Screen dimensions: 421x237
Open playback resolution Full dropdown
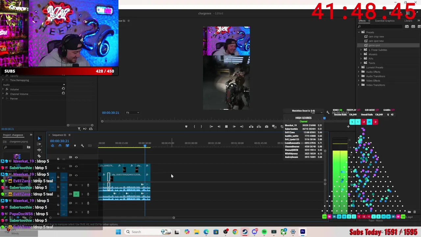(x=317, y=113)
